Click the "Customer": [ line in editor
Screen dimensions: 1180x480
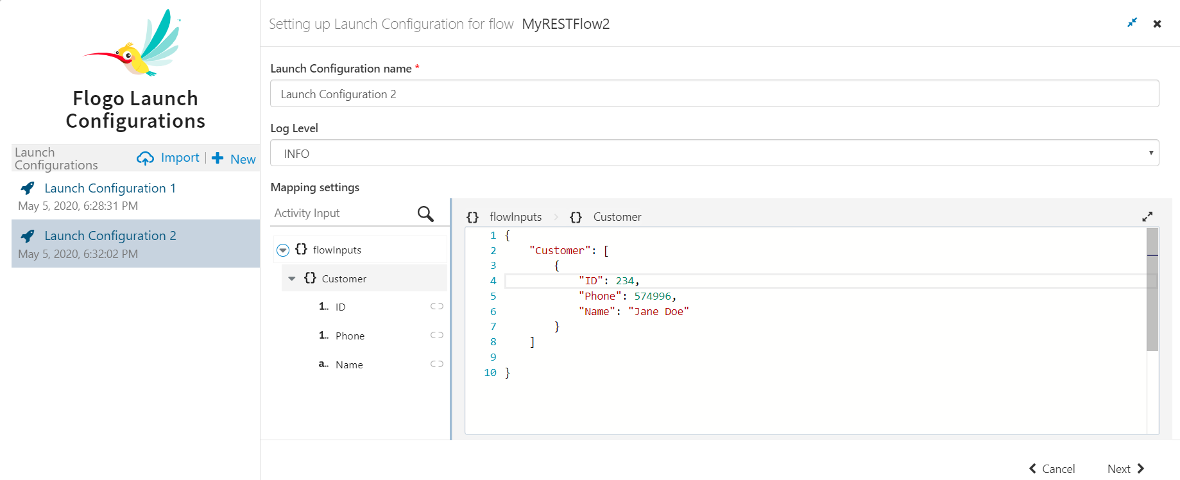click(569, 251)
